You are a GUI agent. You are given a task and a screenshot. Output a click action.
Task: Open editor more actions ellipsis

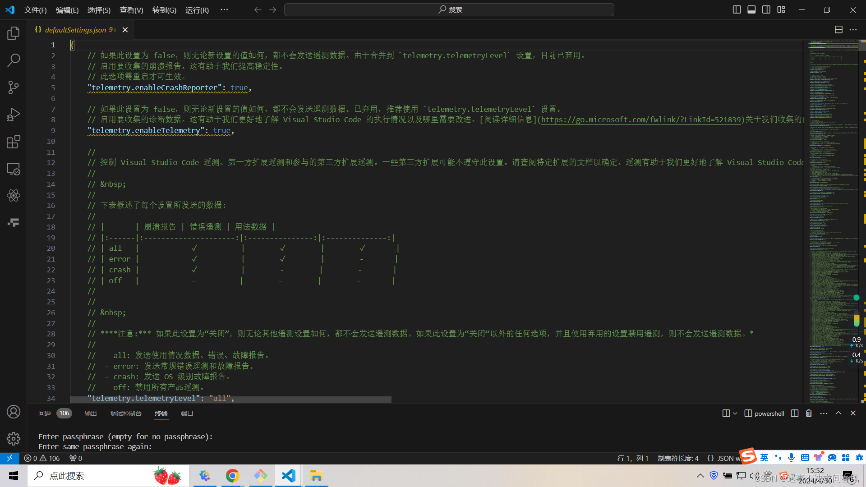point(853,30)
